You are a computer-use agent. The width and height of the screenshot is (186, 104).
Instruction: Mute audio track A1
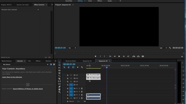coord(77,88)
